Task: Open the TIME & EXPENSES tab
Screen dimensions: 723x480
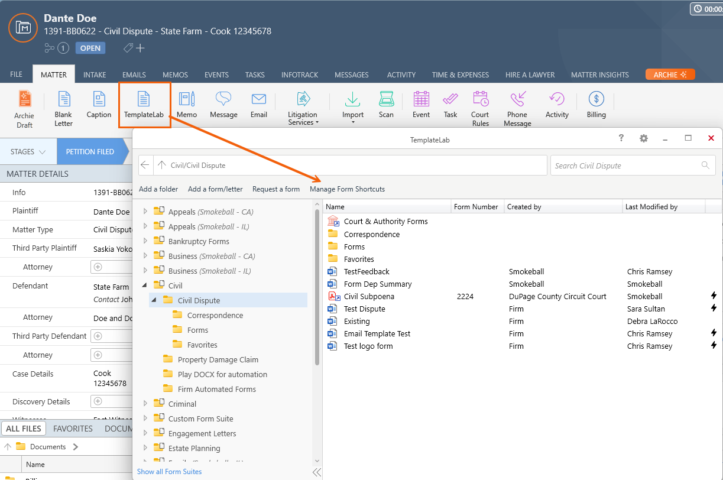Action: (x=461, y=74)
